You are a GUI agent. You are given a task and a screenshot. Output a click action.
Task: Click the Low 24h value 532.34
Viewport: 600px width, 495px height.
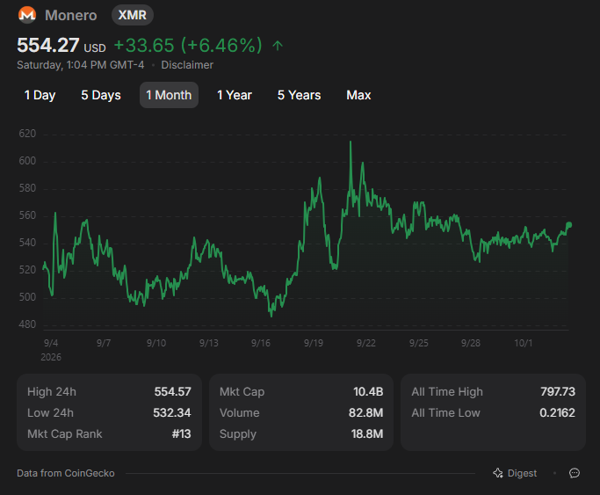172,412
